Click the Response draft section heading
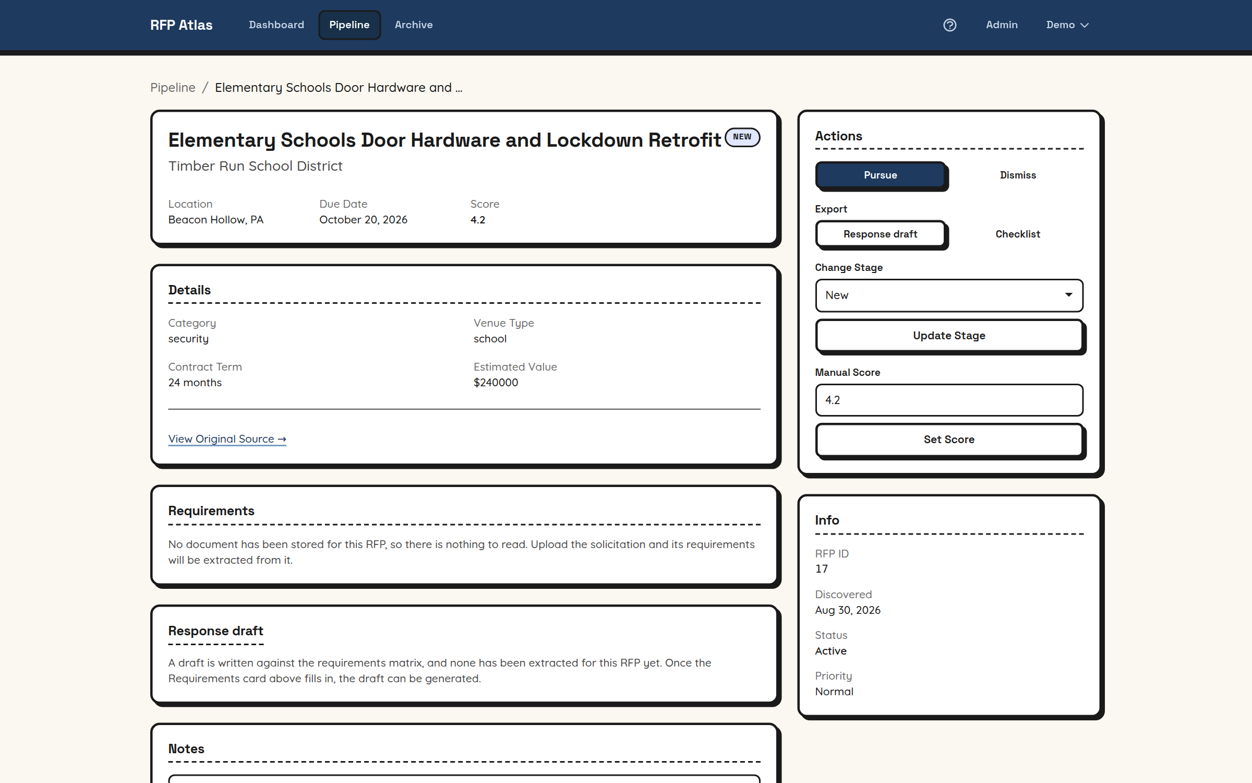The height and width of the screenshot is (783, 1252). 215,631
